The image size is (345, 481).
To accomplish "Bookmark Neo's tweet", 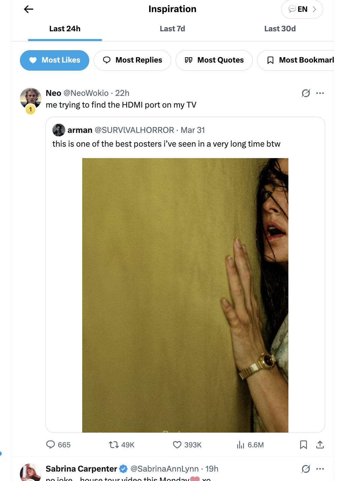I will [304, 445].
